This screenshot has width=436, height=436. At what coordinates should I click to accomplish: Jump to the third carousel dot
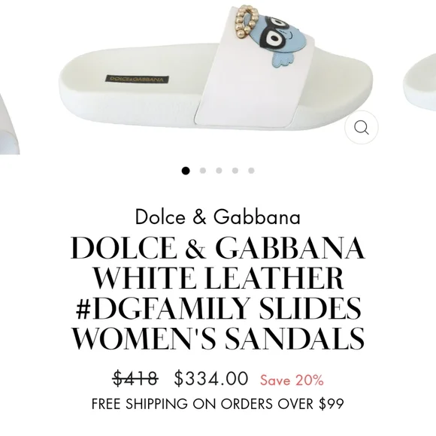[219, 171]
